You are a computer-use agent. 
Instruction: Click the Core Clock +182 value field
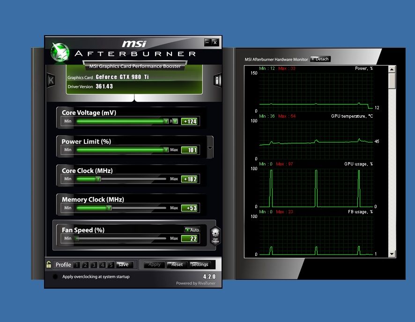coord(190,179)
